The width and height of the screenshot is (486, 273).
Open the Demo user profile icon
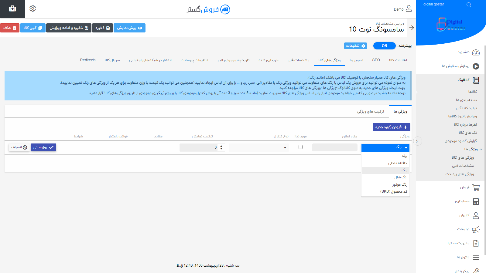point(409,8)
